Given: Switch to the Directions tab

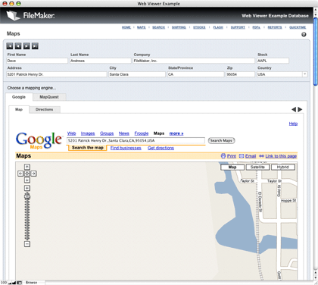Looking at the screenshot, I should [x=45, y=109].
